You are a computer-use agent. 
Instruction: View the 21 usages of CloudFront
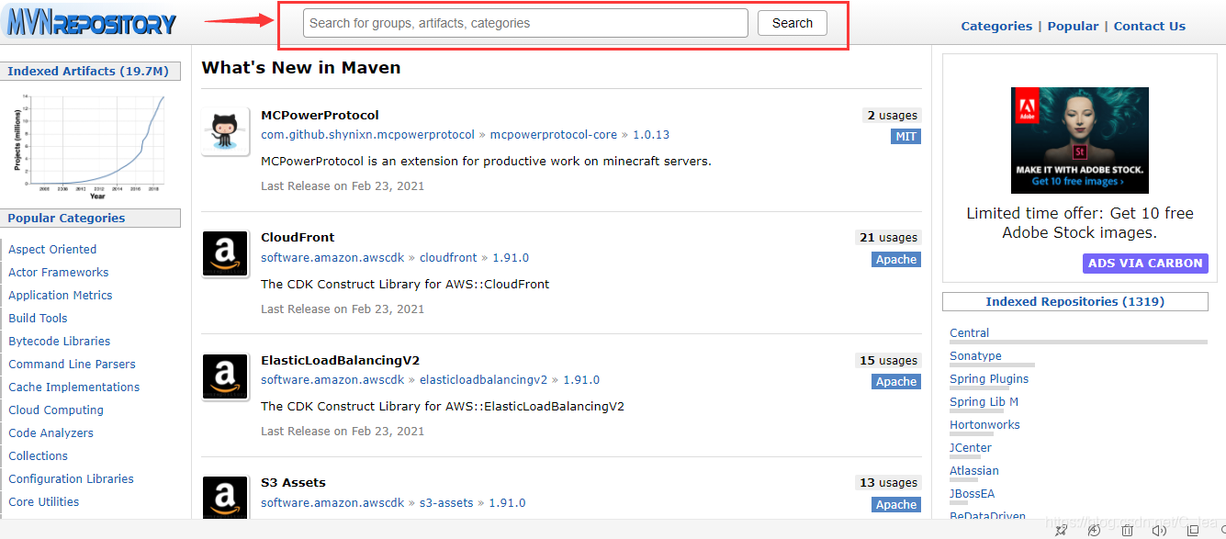pyautogui.click(x=888, y=238)
